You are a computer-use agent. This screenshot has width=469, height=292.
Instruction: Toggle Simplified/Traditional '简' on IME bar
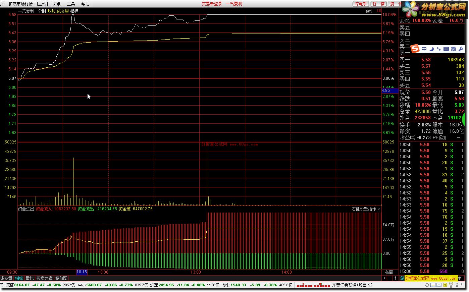[x=453, y=49]
